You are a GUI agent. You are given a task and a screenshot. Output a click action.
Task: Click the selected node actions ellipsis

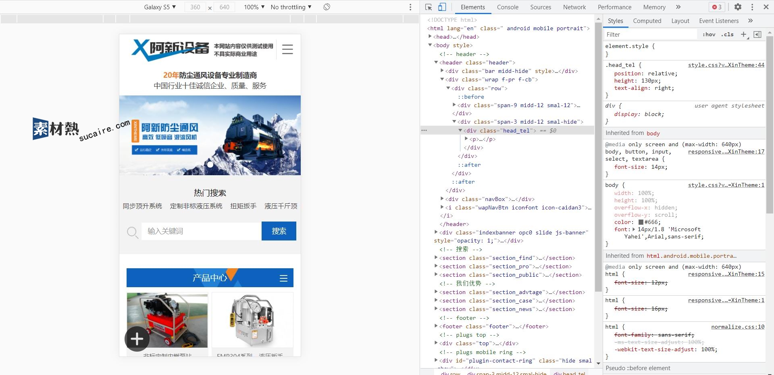[424, 131]
